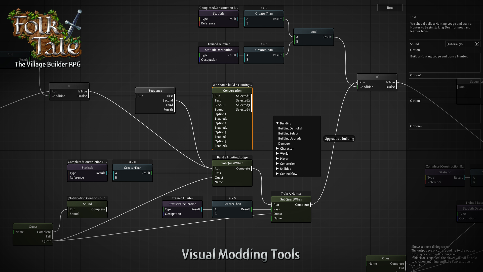Select Build a Hunting Lodge SubQuestWhen node
The width and height of the screenshot is (483, 272).
(232, 163)
